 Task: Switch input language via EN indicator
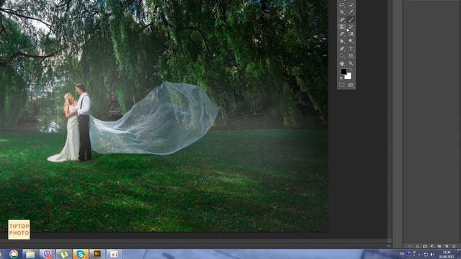[x=402, y=254]
